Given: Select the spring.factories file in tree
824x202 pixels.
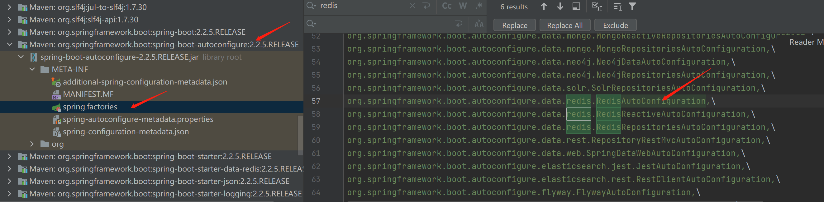Looking at the screenshot, I should (x=90, y=107).
